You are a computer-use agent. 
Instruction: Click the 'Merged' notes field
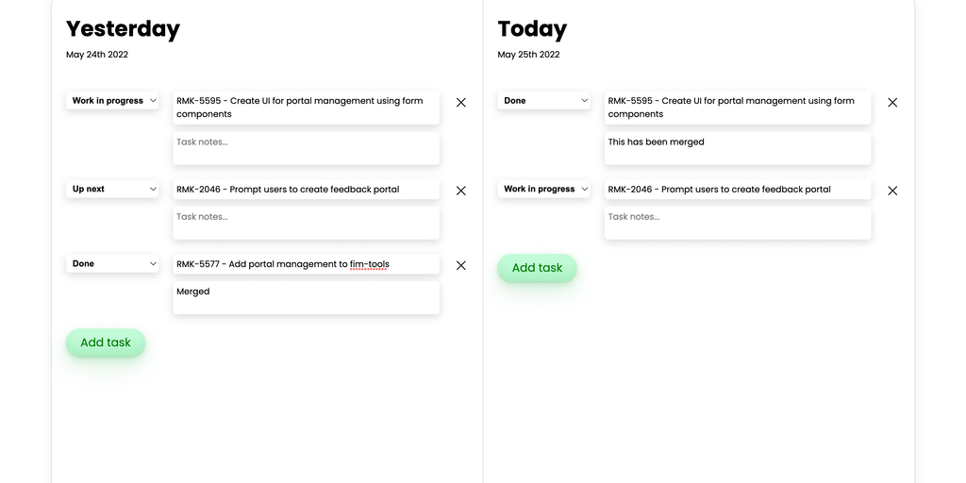click(306, 297)
